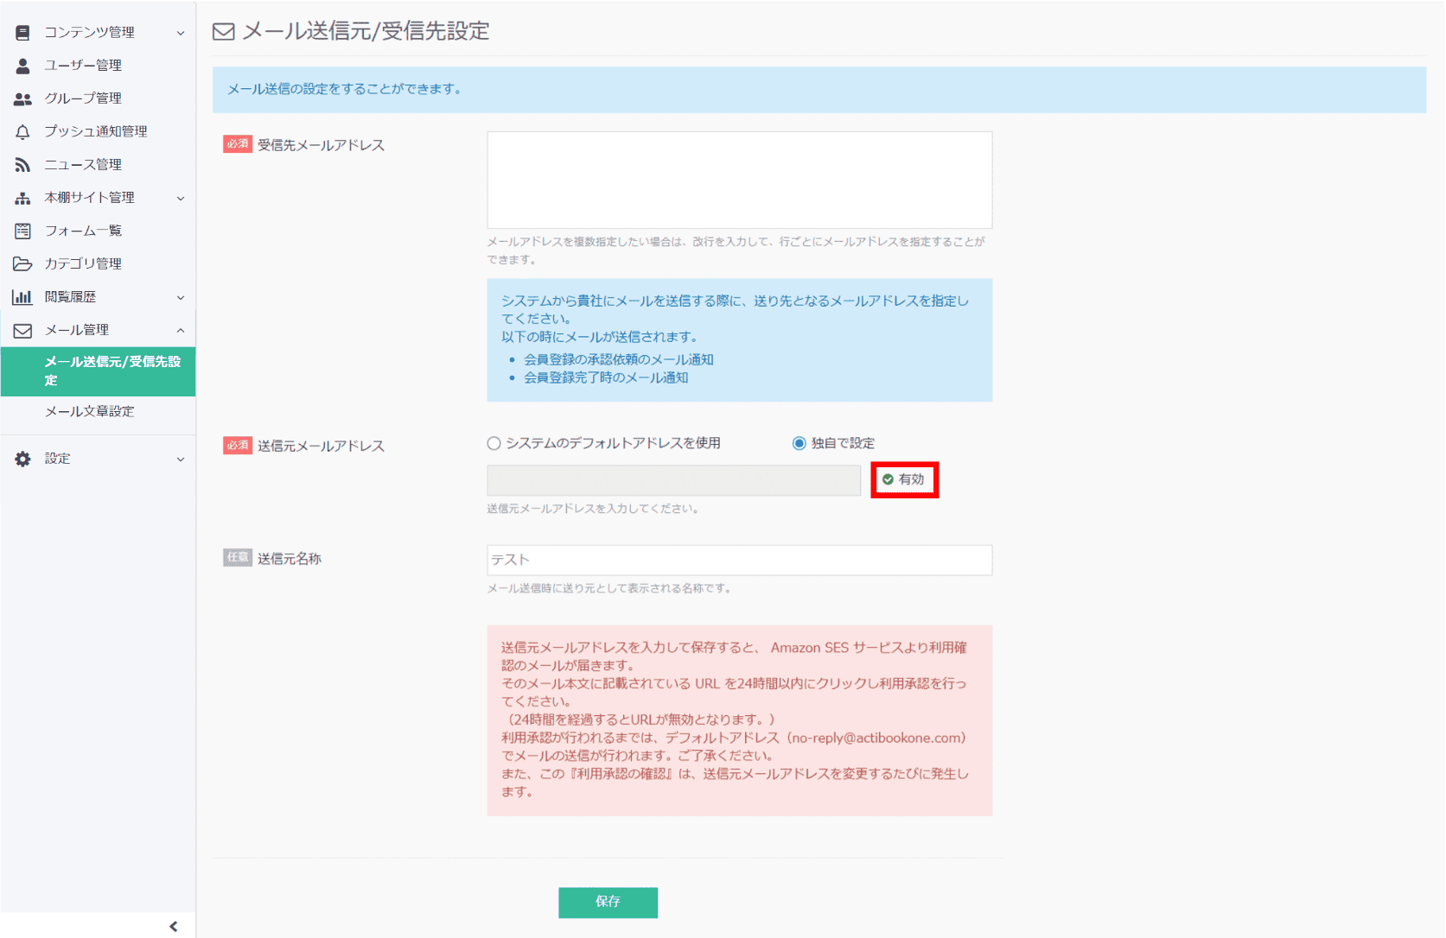The height and width of the screenshot is (938, 1446).
Task: Open the コンテンツ管理 book icon
Action: coord(22,32)
